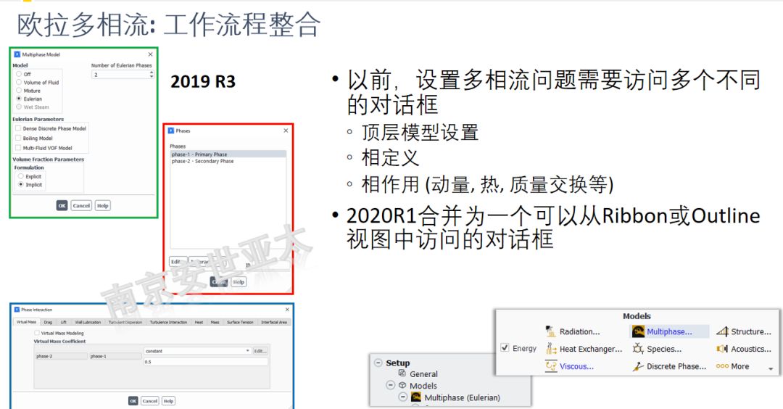Click the Models cube icon in Outline
783x409 pixels.
tap(402, 385)
